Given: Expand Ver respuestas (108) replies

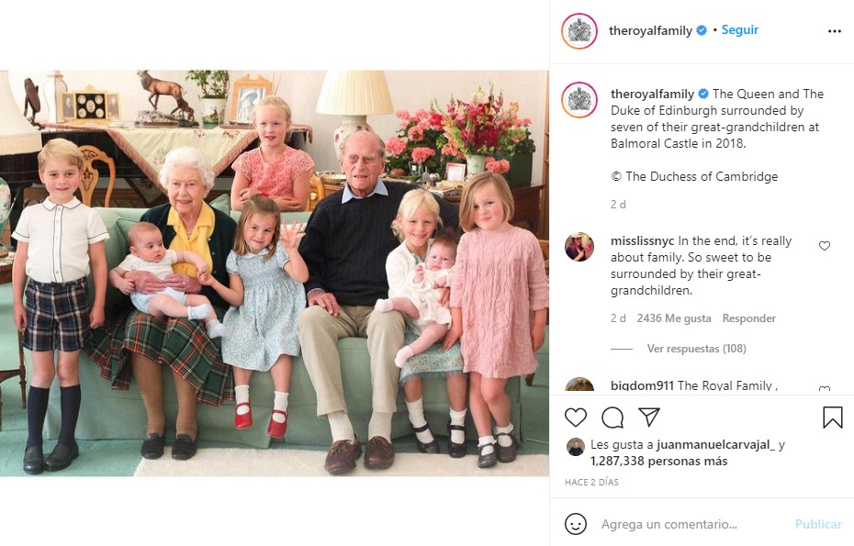Looking at the screenshot, I should coord(697,349).
